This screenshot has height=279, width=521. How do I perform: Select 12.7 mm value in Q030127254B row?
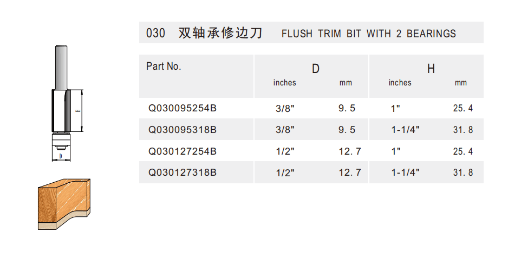coord(350,151)
